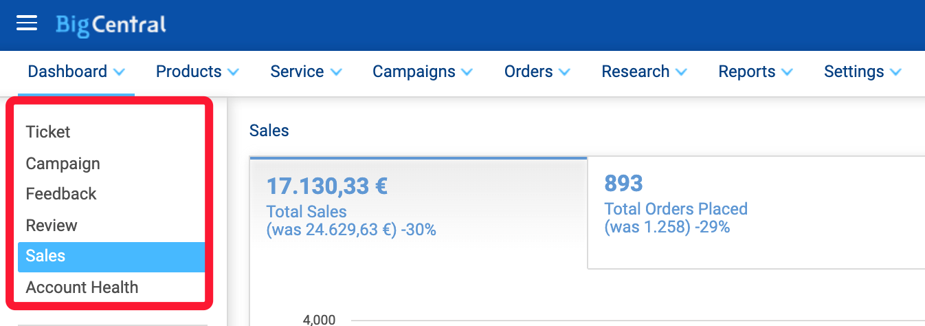Go to Feedback in the sidebar
Screen dimensions: 925x326
[x=111, y=194]
